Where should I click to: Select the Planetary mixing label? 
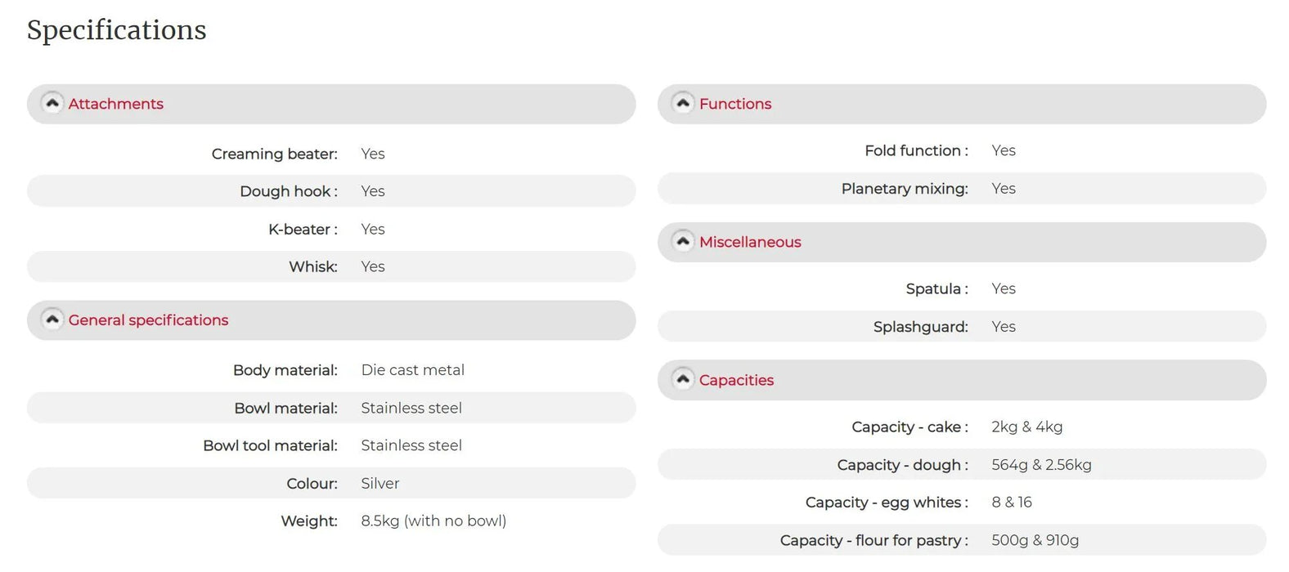(905, 189)
